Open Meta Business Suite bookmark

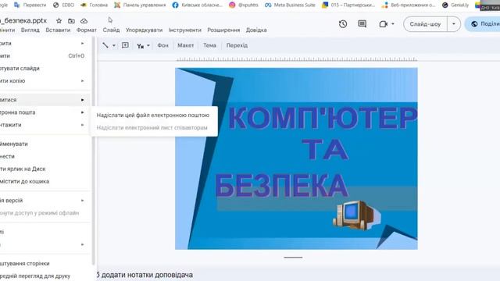click(290, 5)
